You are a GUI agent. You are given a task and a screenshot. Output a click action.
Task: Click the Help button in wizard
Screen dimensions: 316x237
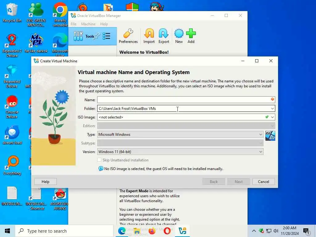pos(45,181)
